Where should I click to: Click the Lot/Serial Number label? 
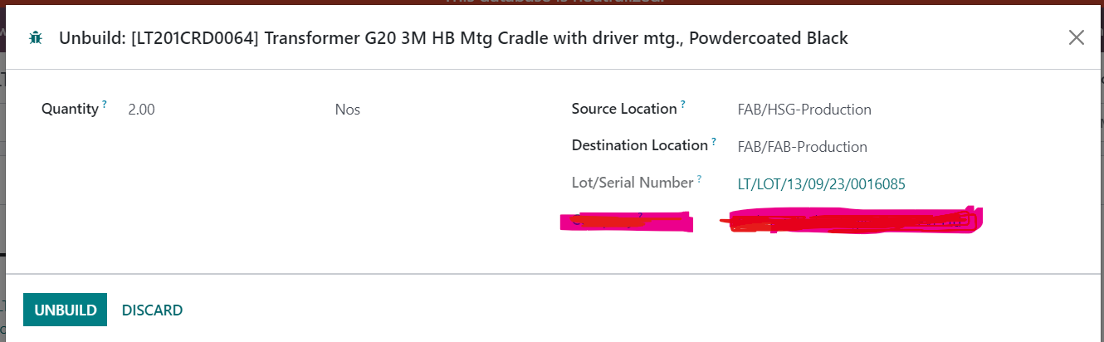[633, 183]
